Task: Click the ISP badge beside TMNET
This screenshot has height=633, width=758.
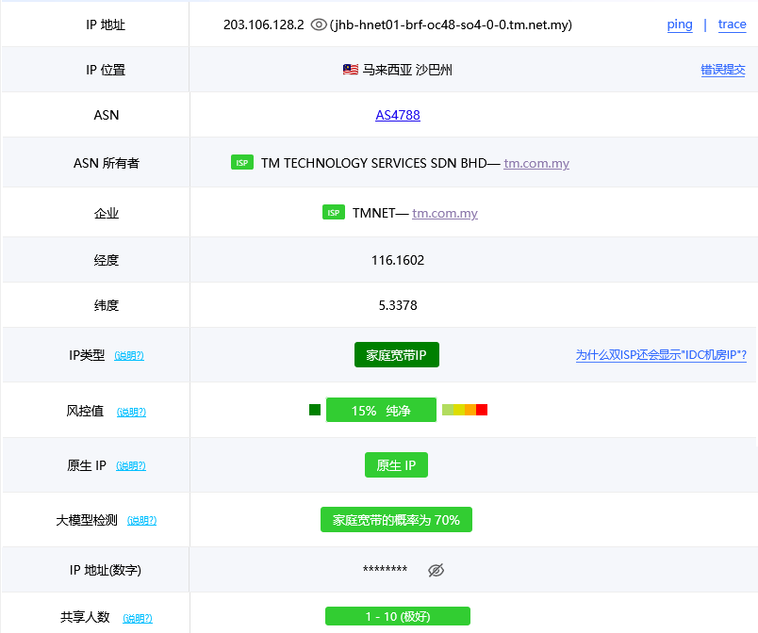Action: pyautogui.click(x=334, y=213)
